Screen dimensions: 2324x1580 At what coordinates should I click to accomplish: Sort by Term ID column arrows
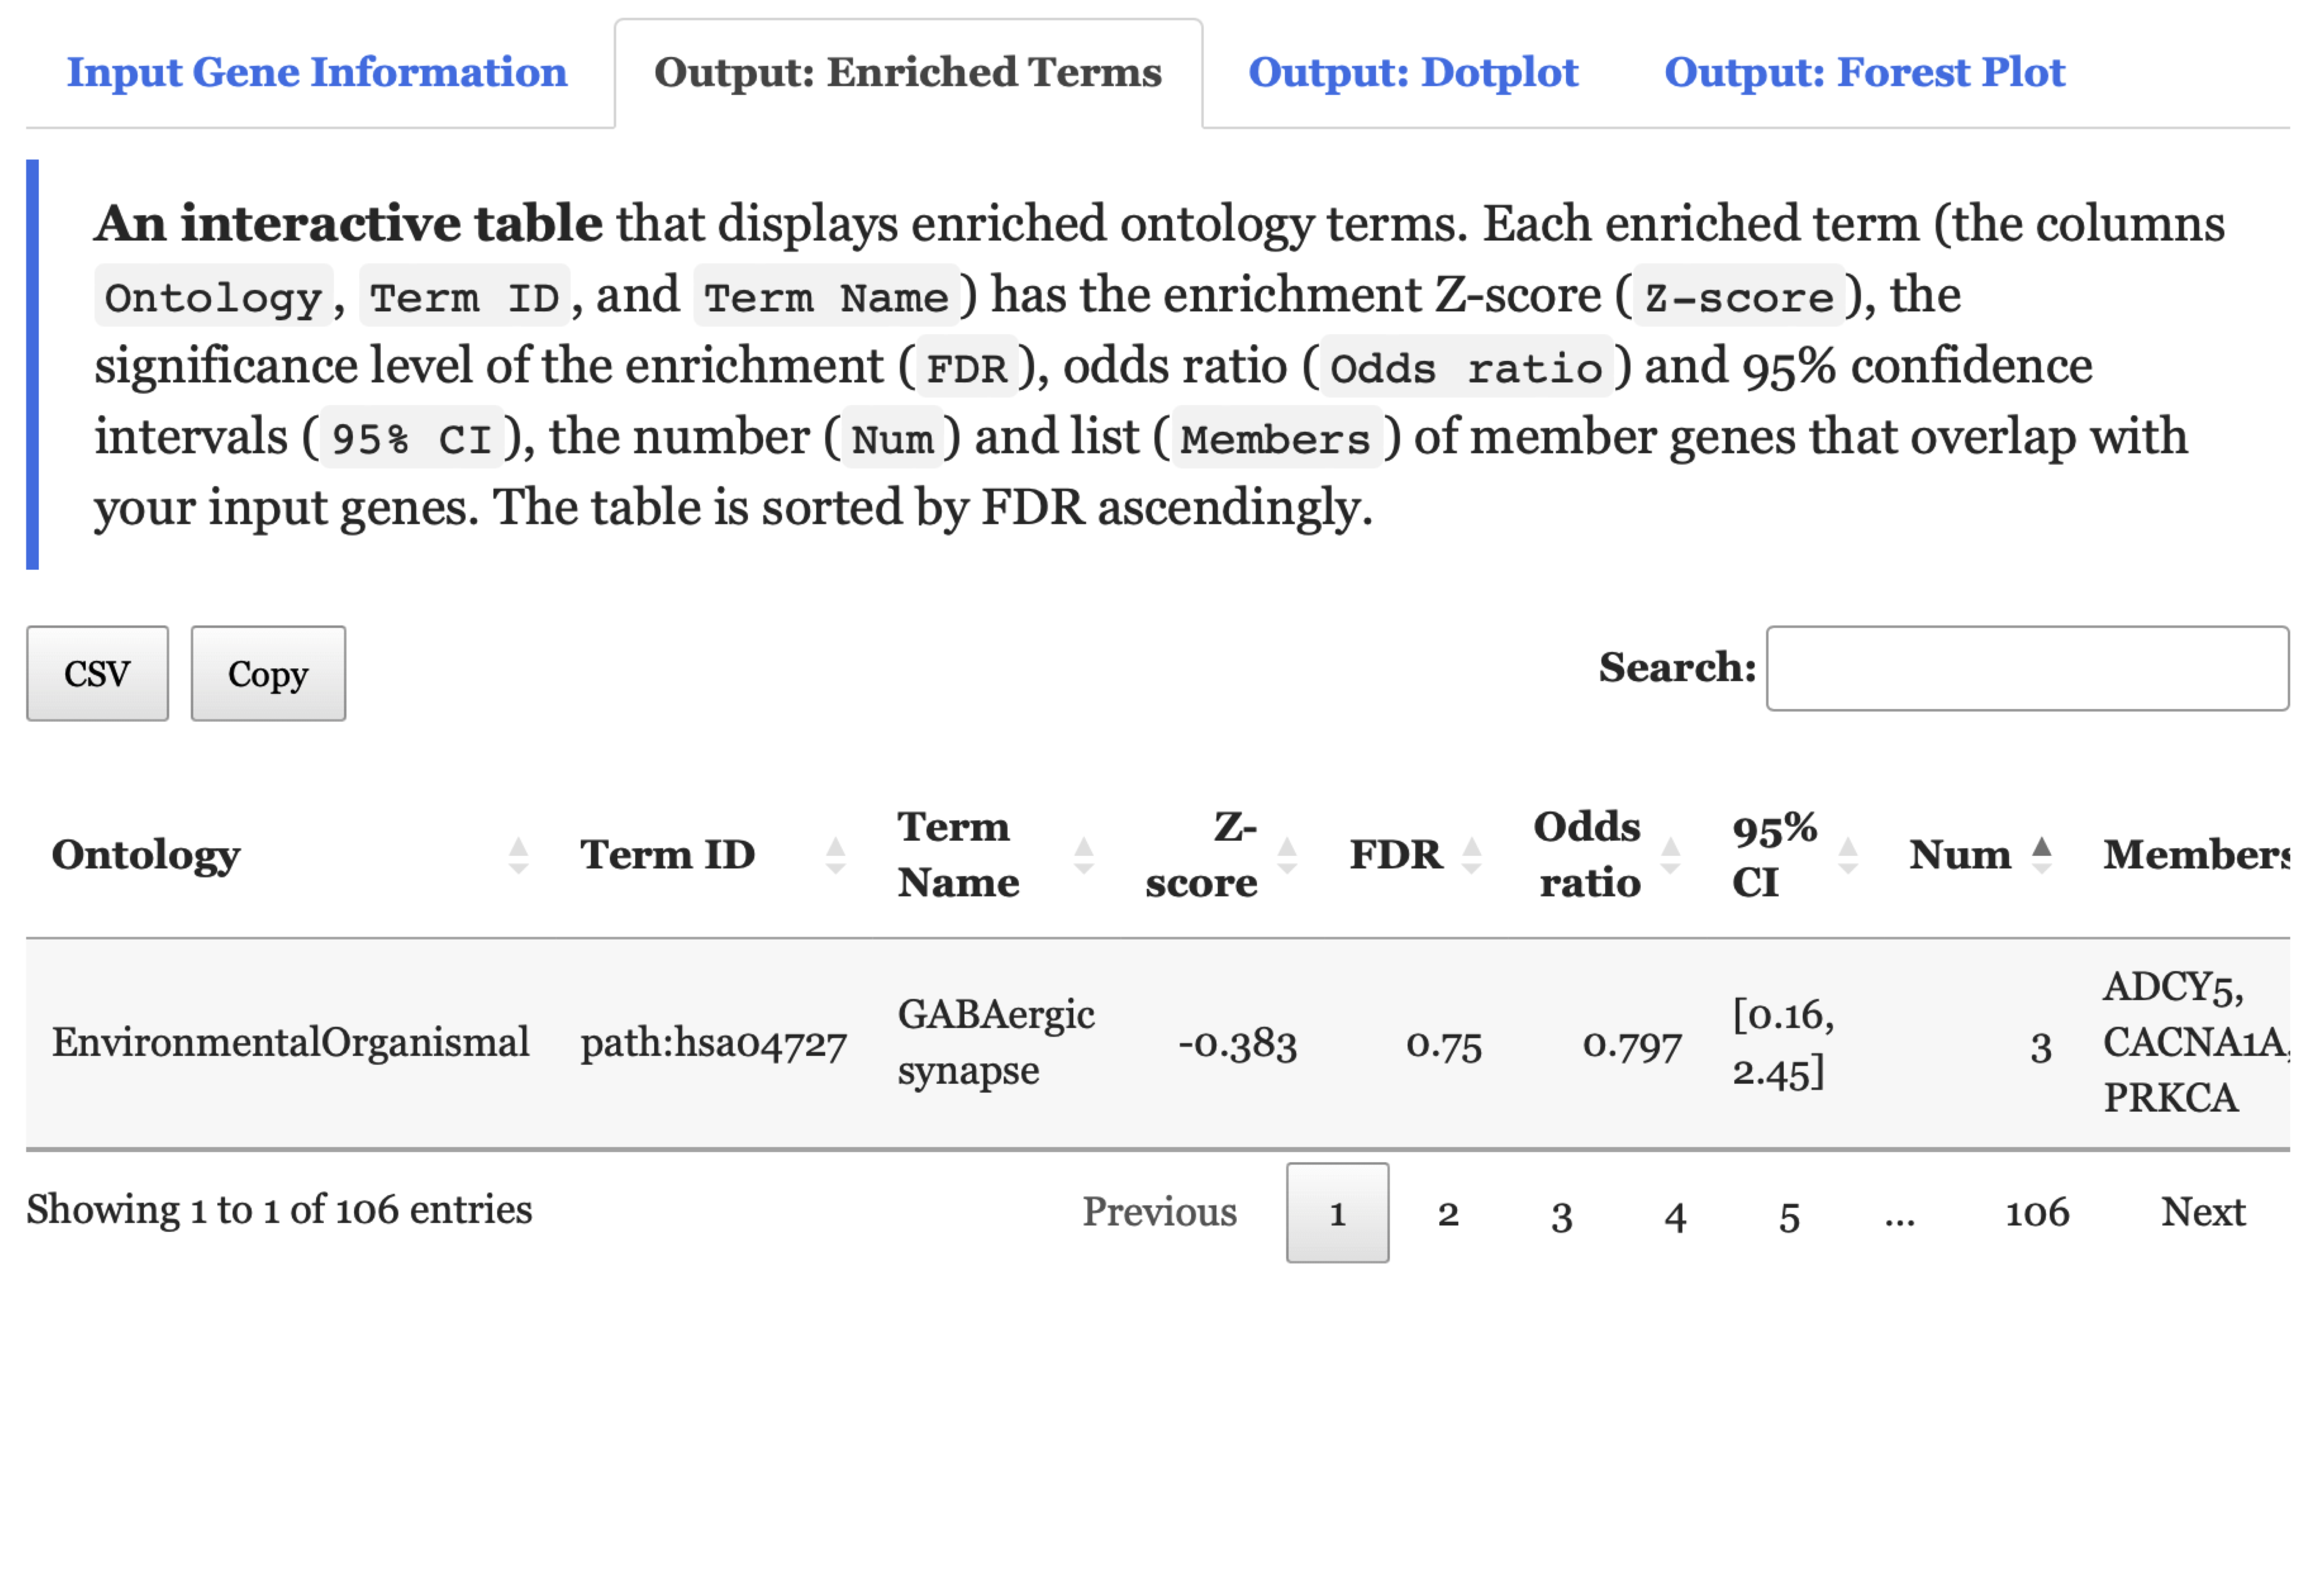[835, 855]
